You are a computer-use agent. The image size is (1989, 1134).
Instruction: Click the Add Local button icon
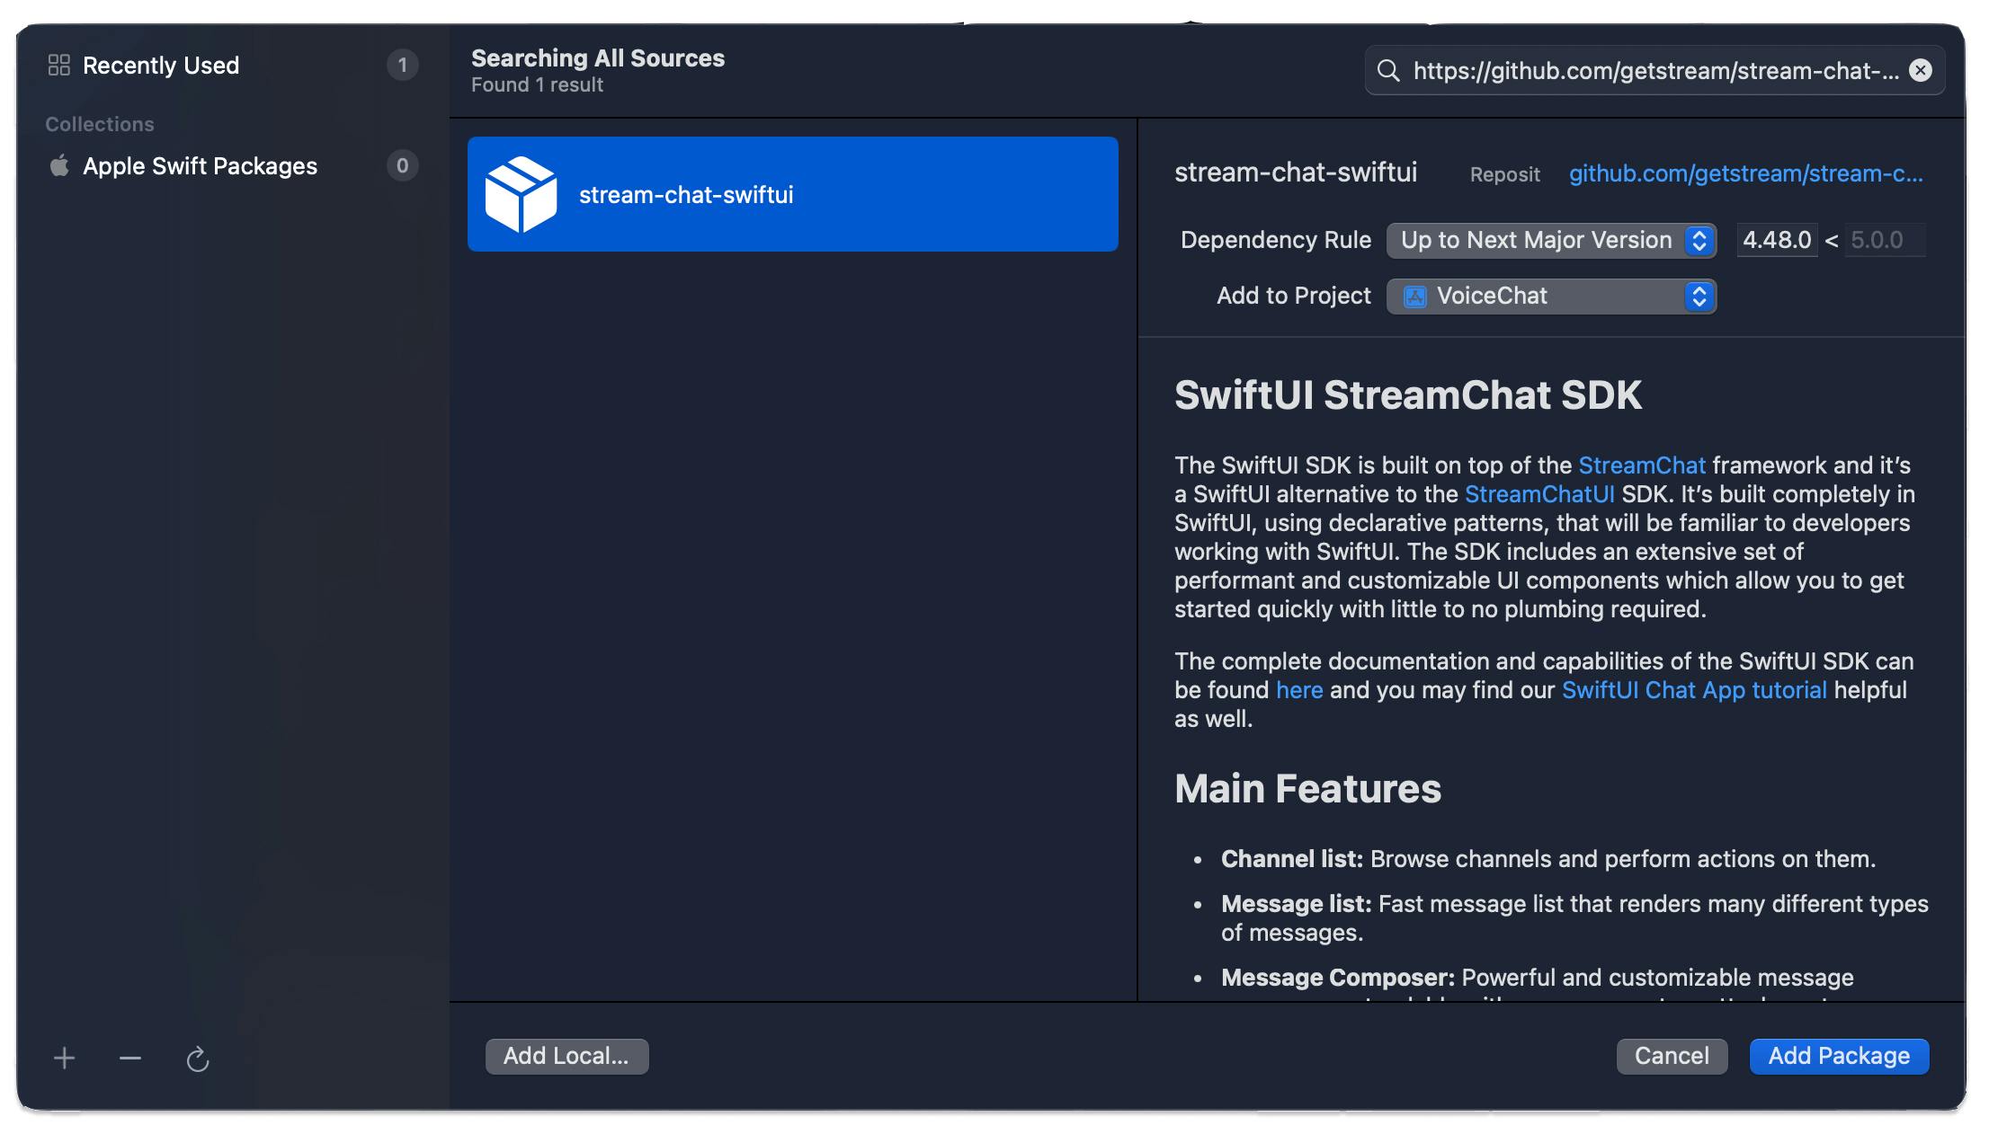pyautogui.click(x=564, y=1055)
